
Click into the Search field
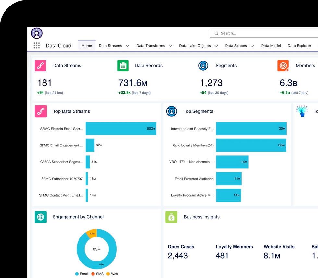coord(264,33)
